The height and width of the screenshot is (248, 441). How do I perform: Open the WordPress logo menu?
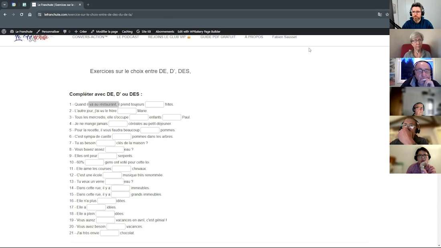(4, 32)
